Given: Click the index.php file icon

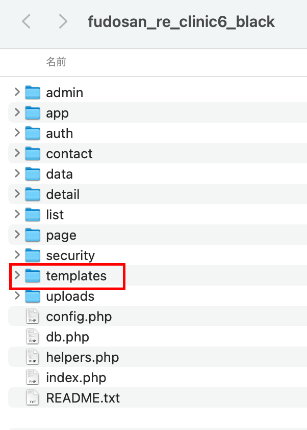Looking at the screenshot, I should [33, 378].
